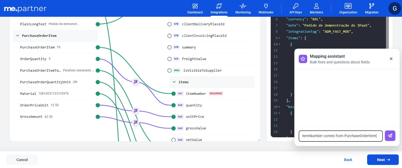View the Members page
The height and width of the screenshot is (168, 402).
coord(316,9)
